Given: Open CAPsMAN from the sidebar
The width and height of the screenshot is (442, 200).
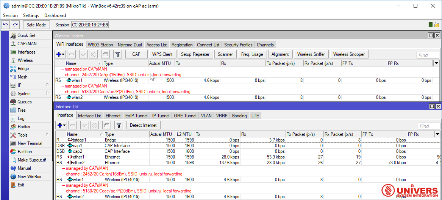Looking at the screenshot, I should coord(27,44).
